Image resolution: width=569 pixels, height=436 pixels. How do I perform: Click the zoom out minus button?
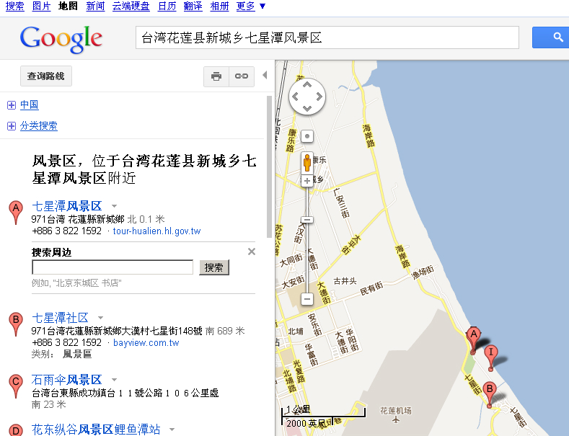(x=307, y=299)
